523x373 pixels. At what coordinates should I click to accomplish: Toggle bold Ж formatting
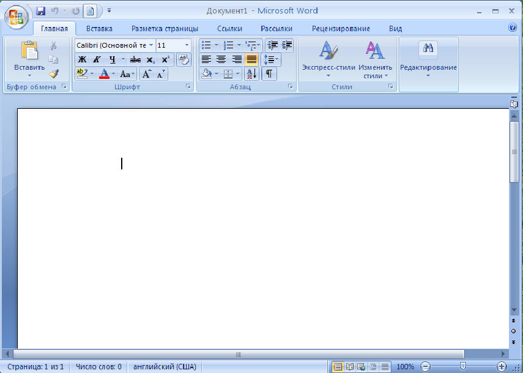pyautogui.click(x=82, y=60)
